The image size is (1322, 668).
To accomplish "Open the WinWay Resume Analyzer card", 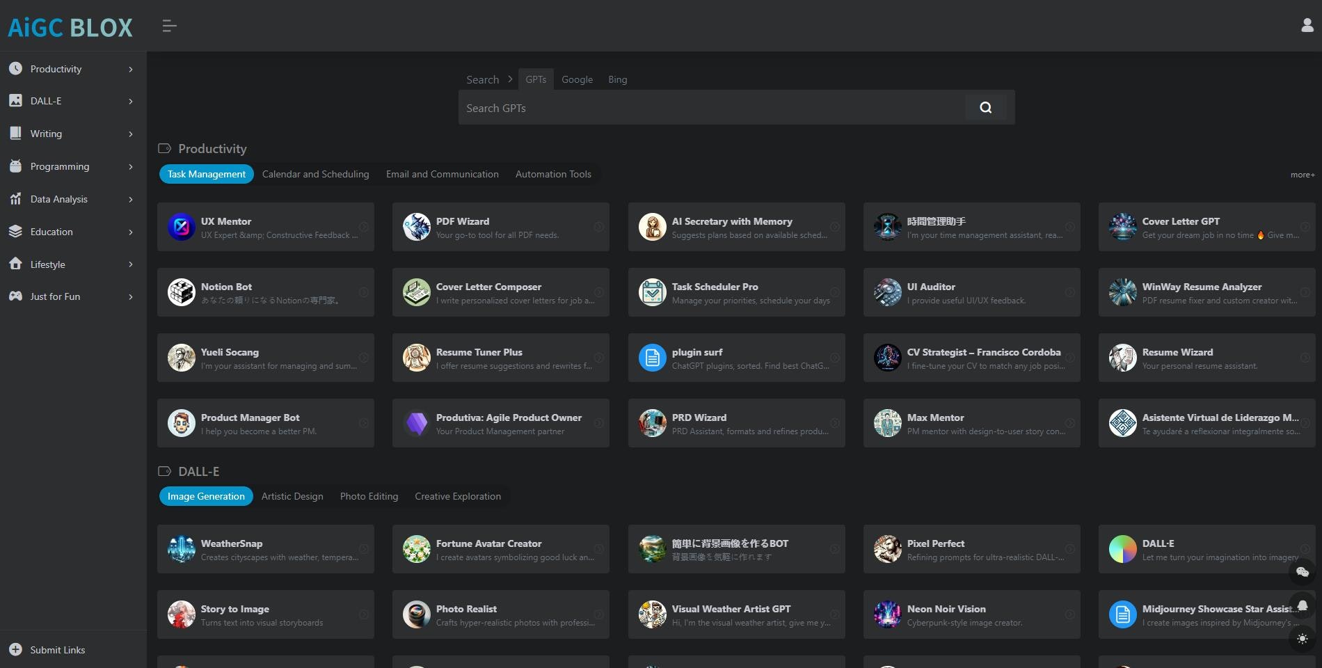I will click(x=1206, y=292).
